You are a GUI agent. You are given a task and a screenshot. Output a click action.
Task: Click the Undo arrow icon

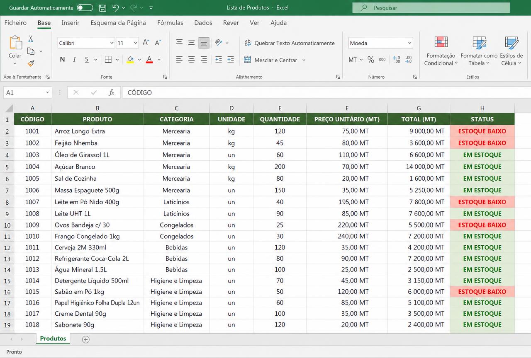(115, 7)
